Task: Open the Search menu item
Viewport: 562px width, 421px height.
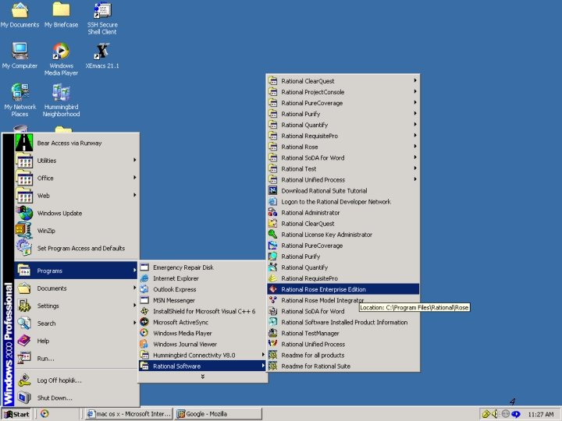Action: 76,324
